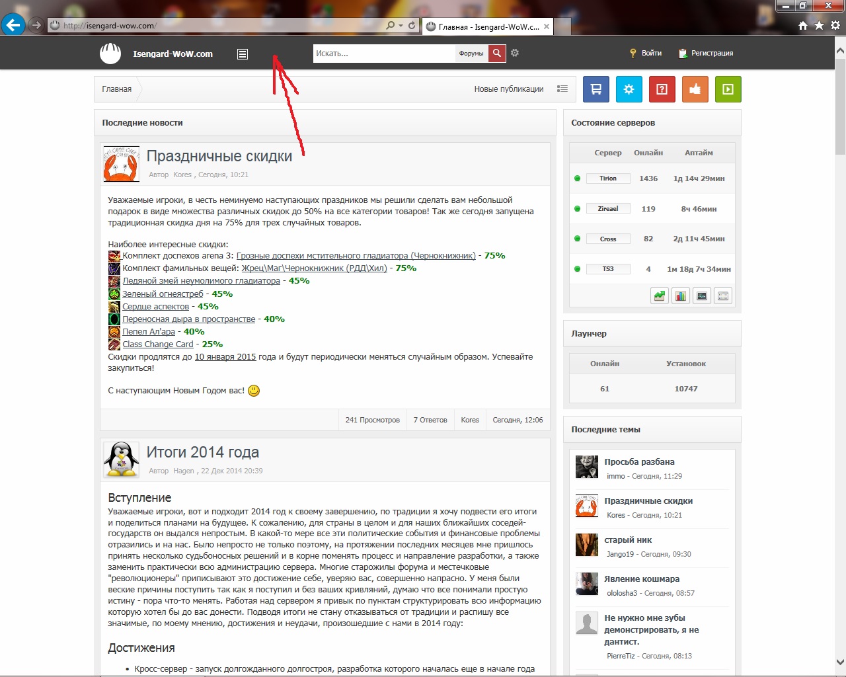
Task: Click the Tirion server button
Action: coord(608,179)
